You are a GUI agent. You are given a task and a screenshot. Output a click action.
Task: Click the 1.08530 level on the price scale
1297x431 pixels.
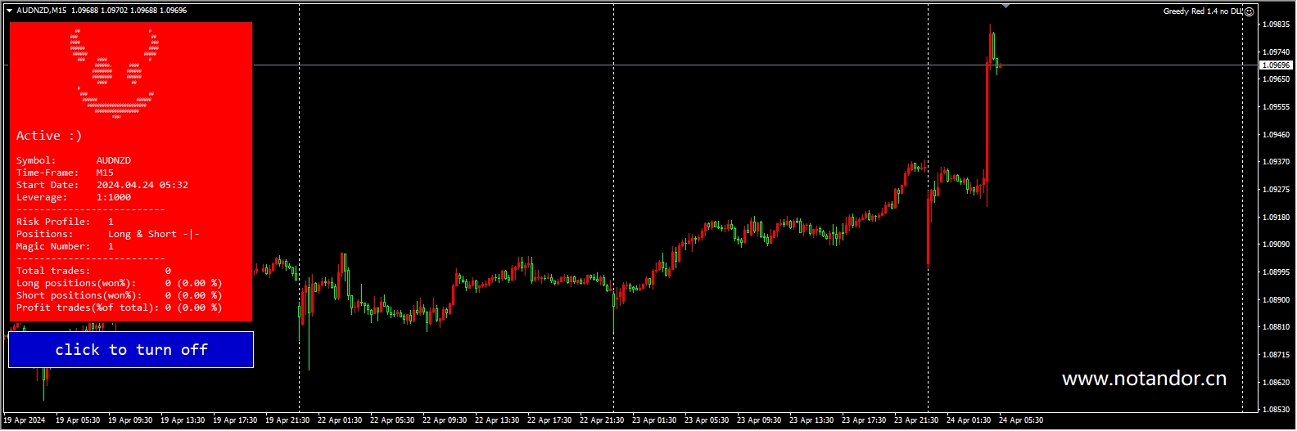1276,409
